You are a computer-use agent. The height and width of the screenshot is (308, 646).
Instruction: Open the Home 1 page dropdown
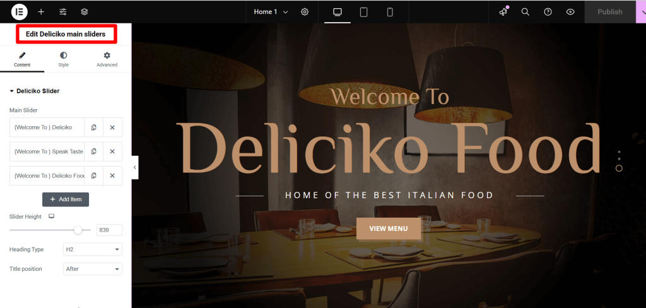271,12
